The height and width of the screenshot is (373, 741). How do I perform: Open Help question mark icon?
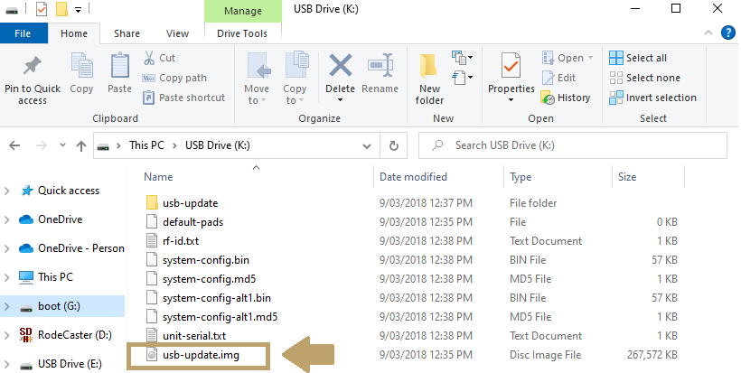[x=728, y=33]
